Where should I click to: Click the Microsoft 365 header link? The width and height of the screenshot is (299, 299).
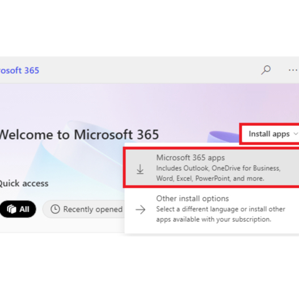[19, 70]
